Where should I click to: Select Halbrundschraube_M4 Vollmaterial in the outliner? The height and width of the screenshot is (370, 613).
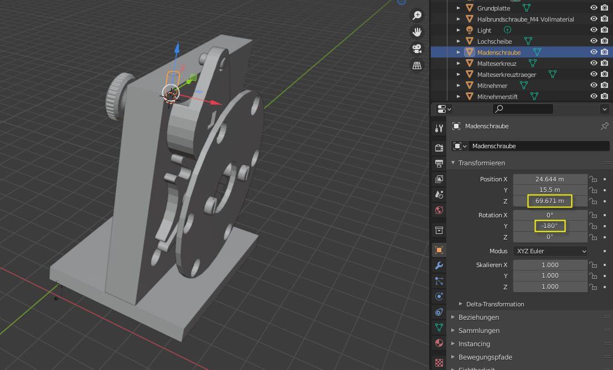tap(526, 19)
